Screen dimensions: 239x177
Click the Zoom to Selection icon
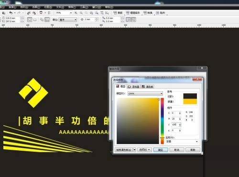click(86, 13)
